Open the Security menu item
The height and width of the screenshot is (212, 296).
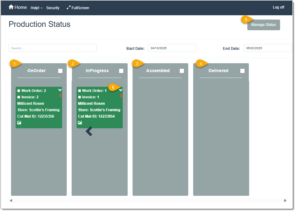coord(53,8)
